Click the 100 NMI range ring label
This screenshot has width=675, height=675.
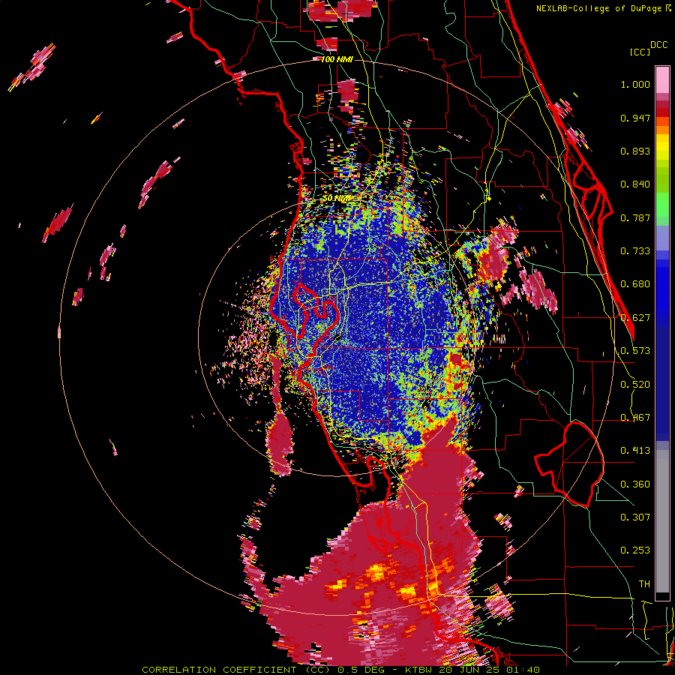coord(337,59)
